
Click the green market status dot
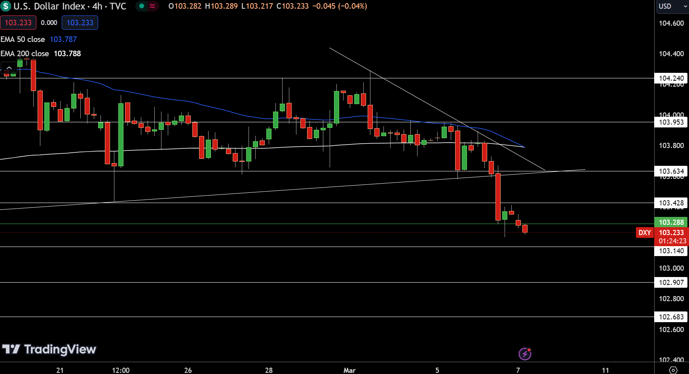click(141, 6)
